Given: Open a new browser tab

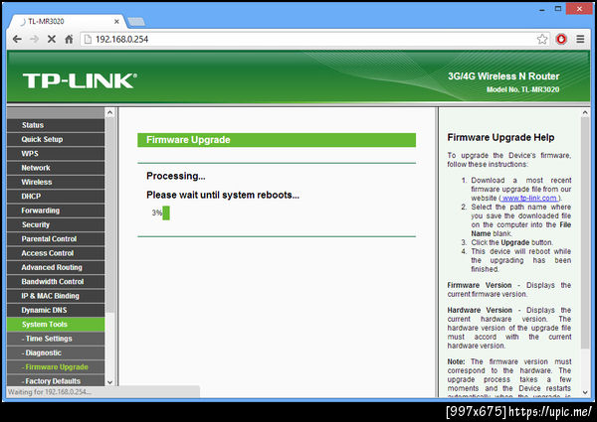Looking at the screenshot, I should (x=136, y=22).
